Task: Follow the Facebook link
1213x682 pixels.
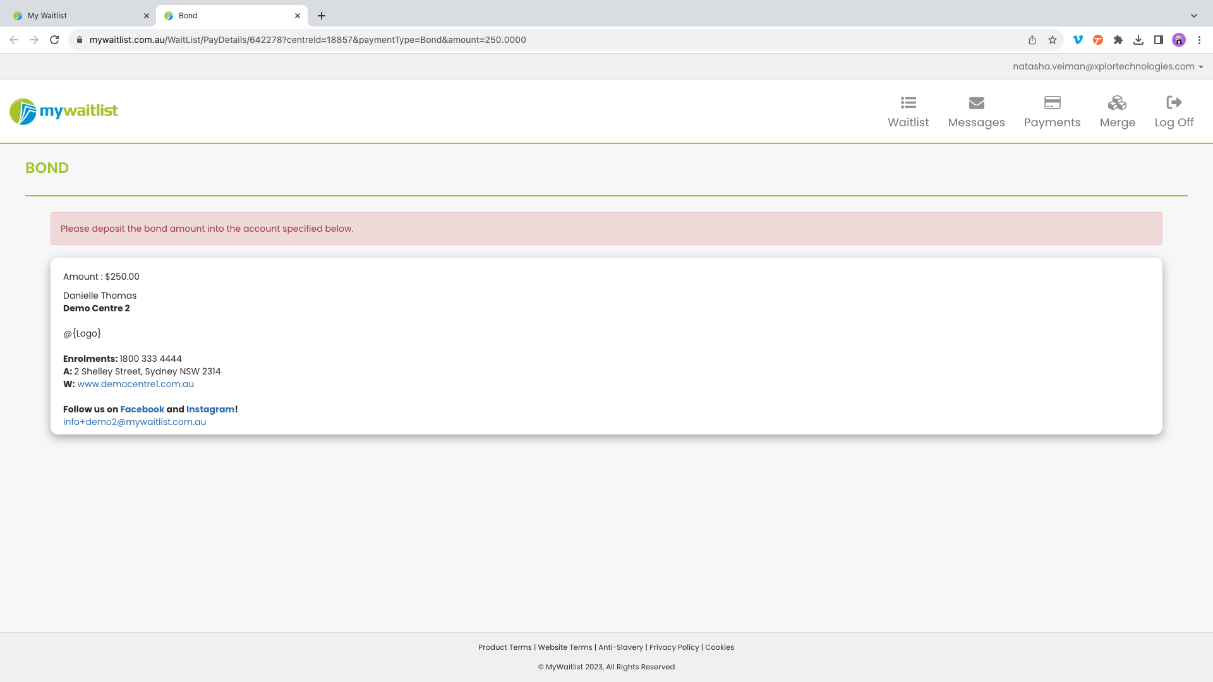Action: tap(142, 409)
